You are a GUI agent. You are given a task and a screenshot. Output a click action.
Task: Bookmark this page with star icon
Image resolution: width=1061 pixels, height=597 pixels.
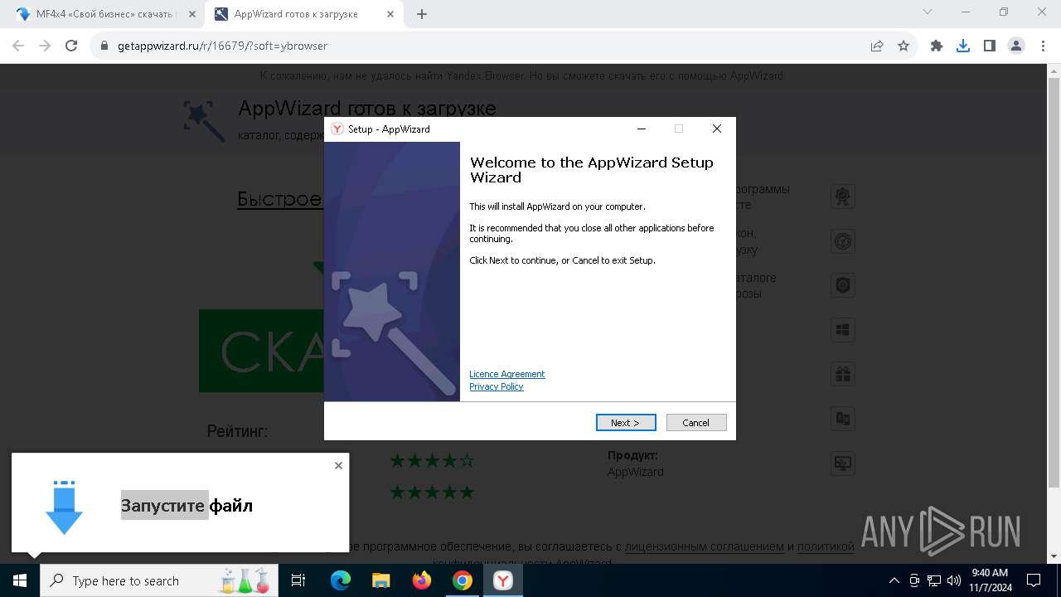(x=904, y=46)
